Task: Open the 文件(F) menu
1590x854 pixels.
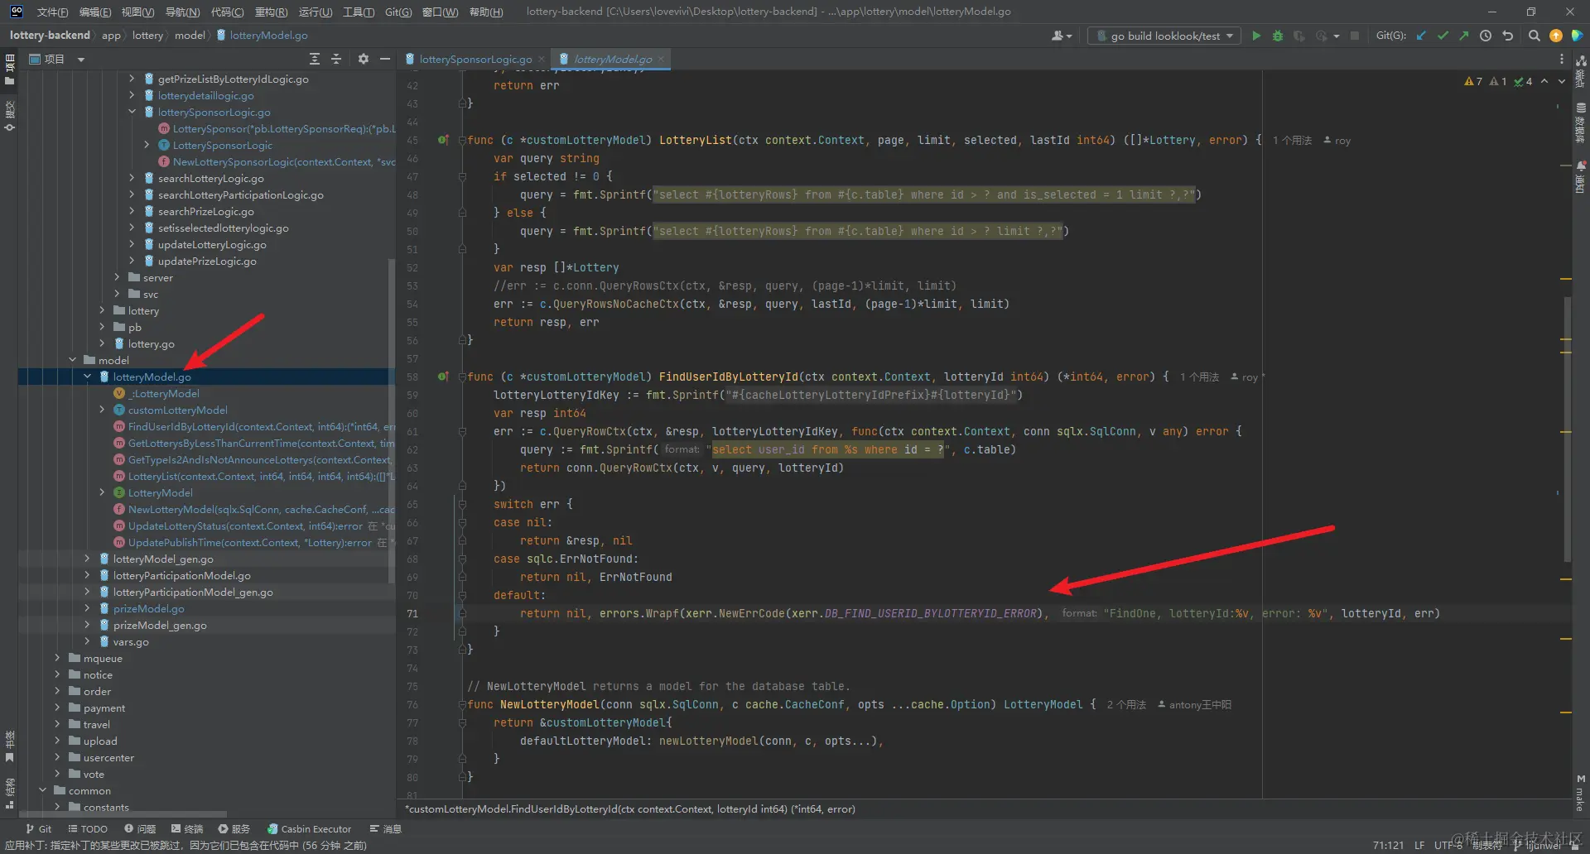Action: [52, 12]
